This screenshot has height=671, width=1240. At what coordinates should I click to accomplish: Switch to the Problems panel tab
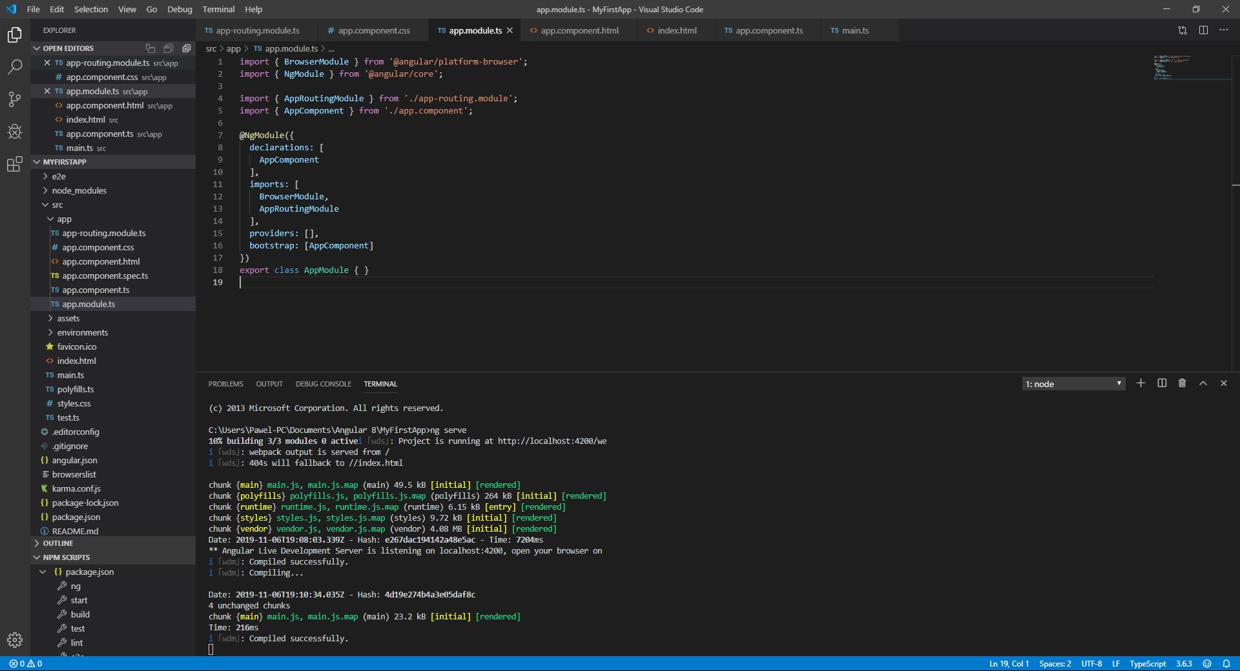(225, 384)
